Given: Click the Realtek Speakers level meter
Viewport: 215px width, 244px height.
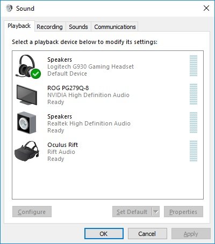Looking at the screenshot, I should pos(193,122).
